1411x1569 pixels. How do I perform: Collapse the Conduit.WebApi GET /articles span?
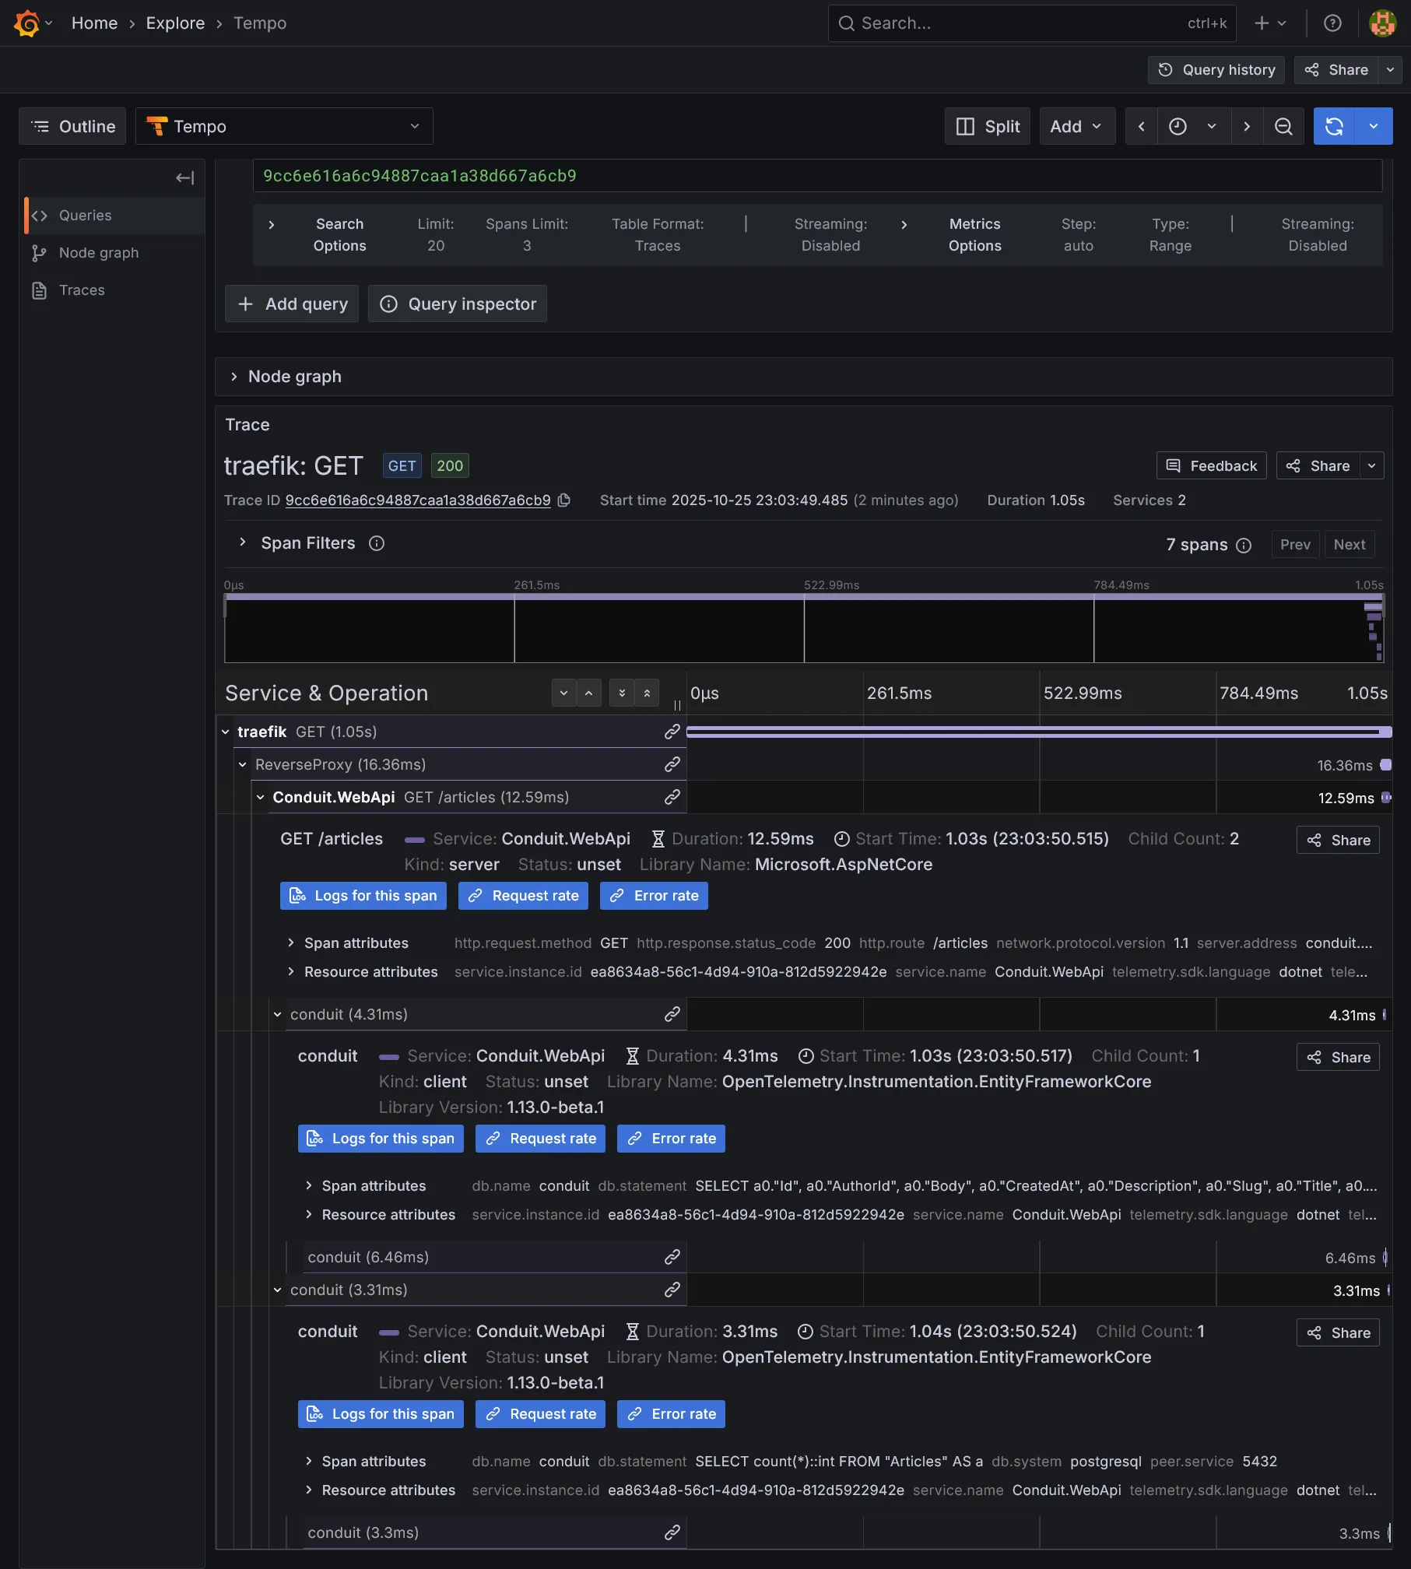[261, 797]
